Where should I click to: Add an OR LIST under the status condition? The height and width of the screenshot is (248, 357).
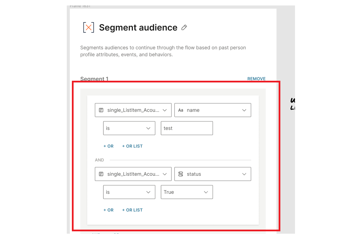point(132,210)
